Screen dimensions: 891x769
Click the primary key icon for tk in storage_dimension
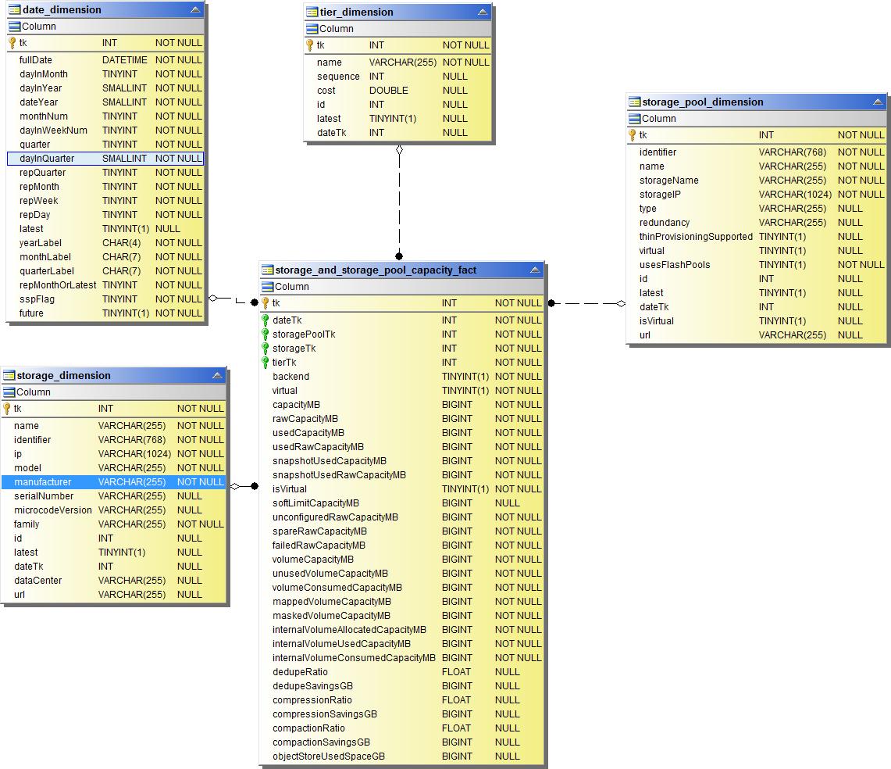11,408
